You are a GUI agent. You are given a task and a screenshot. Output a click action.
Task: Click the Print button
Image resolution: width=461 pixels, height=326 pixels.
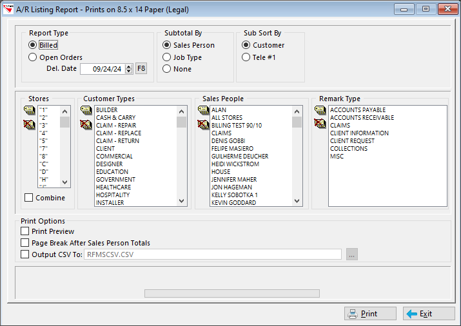click(370, 314)
